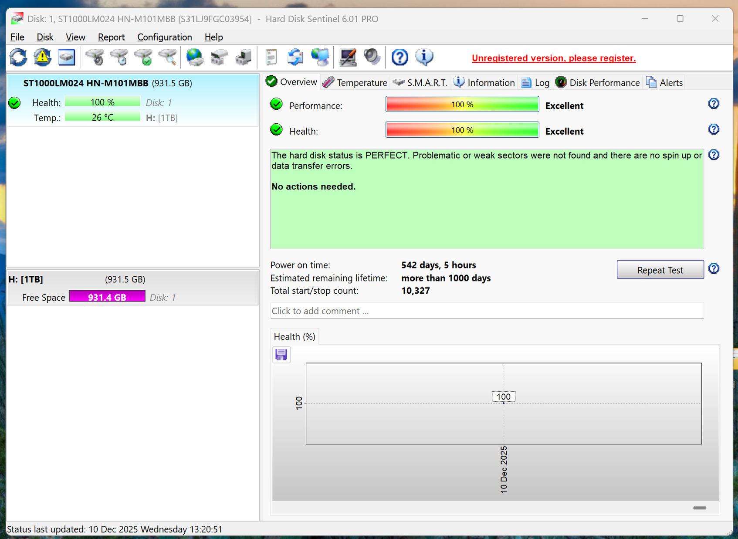Click the green check icon beside Performance label
Screen dimensions: 738x539
(276, 104)
